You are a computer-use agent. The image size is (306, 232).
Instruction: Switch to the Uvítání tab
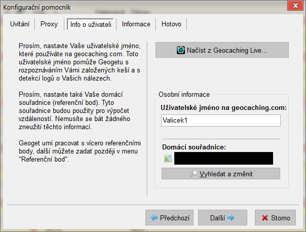click(20, 24)
